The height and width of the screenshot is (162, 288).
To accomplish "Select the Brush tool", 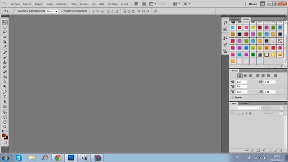I will click(x=5, y=57).
